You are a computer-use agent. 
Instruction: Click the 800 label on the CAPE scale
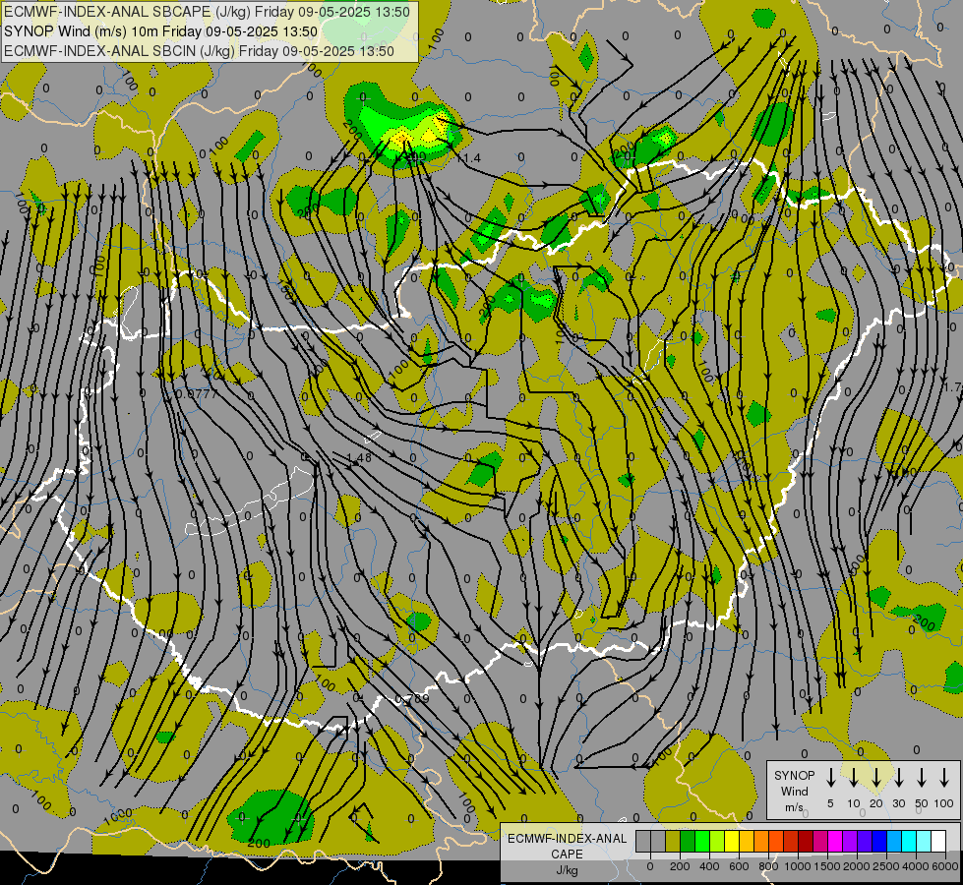768,866
